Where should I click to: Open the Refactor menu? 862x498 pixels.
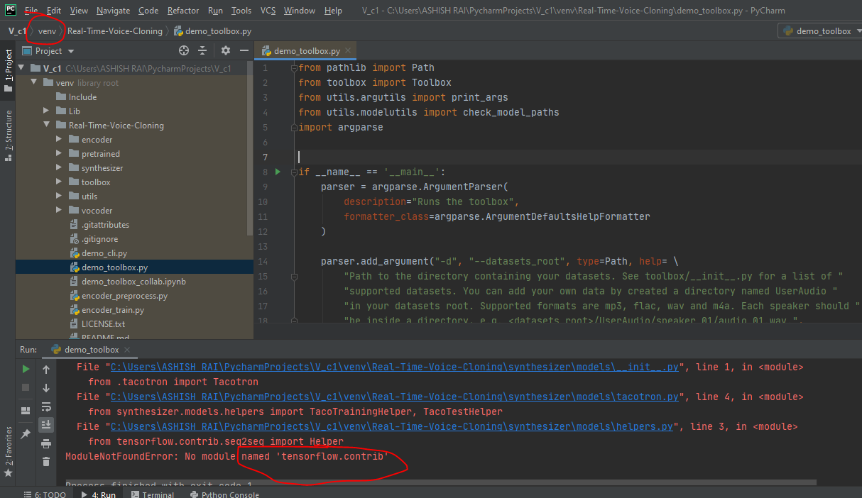pos(183,11)
